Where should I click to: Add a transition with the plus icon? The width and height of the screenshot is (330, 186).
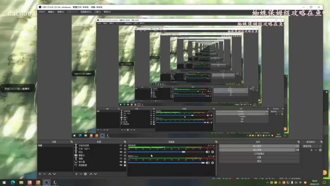(311, 150)
